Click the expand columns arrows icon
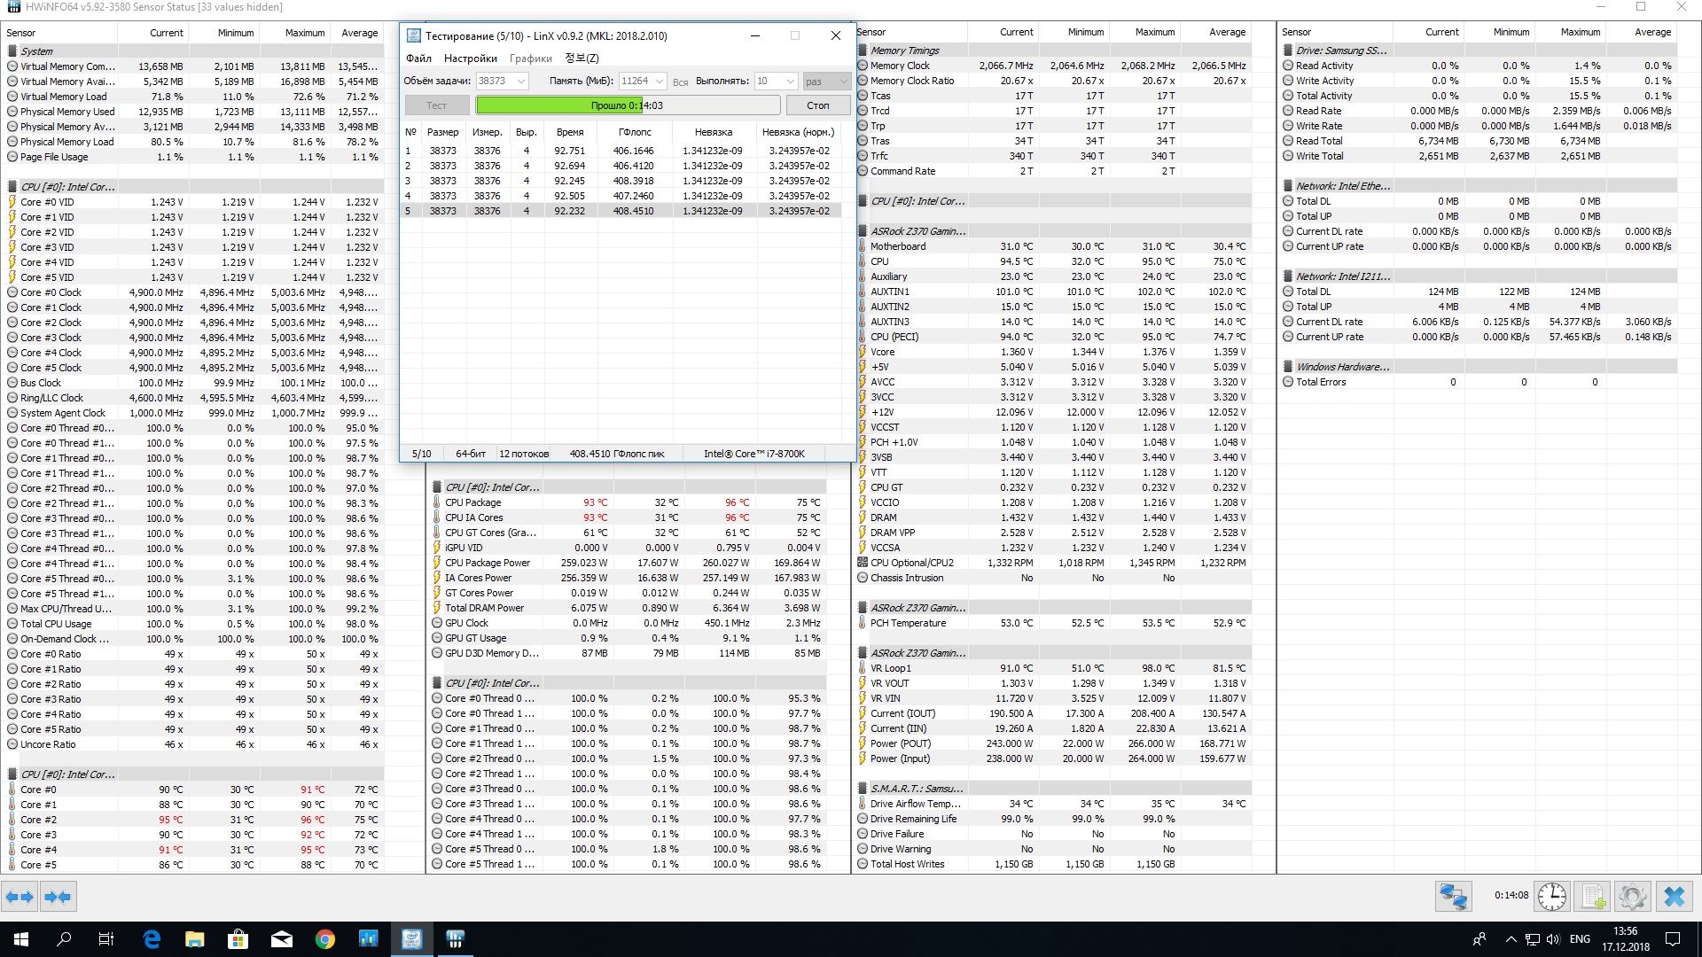This screenshot has height=957, width=1702. click(x=20, y=897)
